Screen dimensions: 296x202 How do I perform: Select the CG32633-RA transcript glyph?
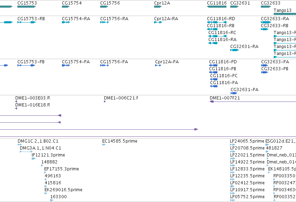(x=266, y=22)
